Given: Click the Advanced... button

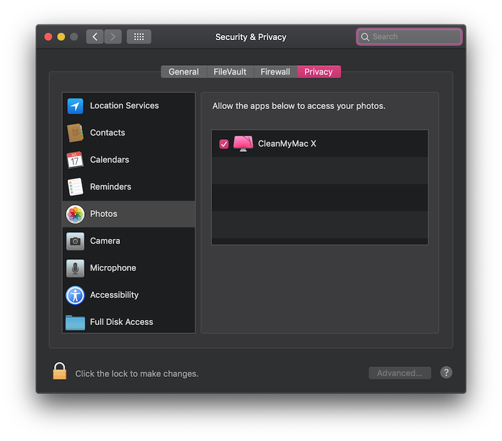Looking at the screenshot, I should [400, 373].
